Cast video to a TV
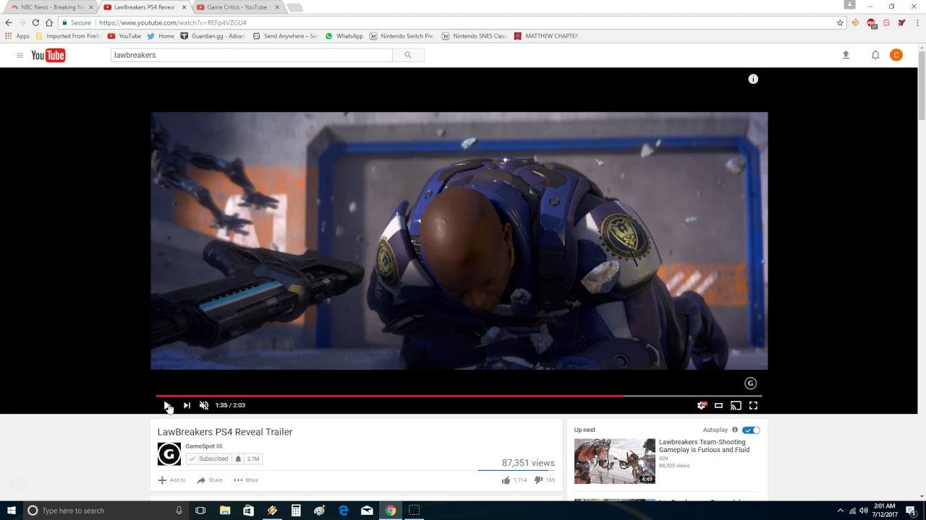The height and width of the screenshot is (520, 926). tap(736, 405)
